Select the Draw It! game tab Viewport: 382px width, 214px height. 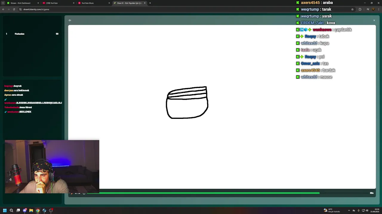[129, 3]
